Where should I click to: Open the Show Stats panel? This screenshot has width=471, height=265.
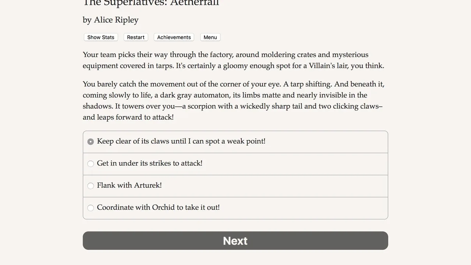[x=100, y=37]
